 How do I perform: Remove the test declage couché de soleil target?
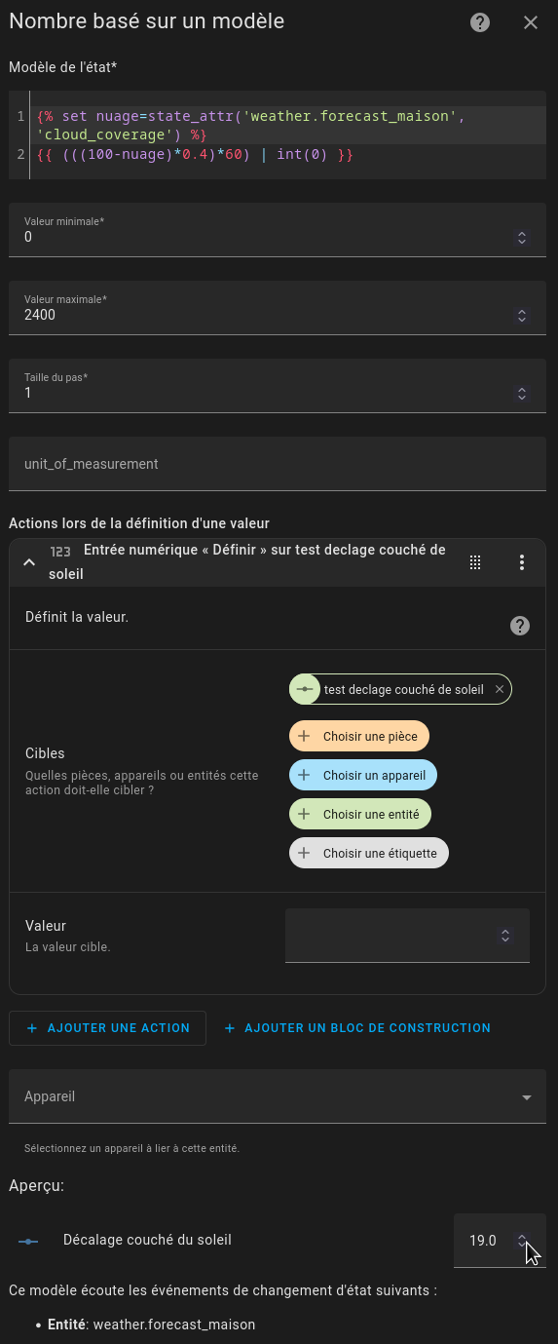[500, 689]
